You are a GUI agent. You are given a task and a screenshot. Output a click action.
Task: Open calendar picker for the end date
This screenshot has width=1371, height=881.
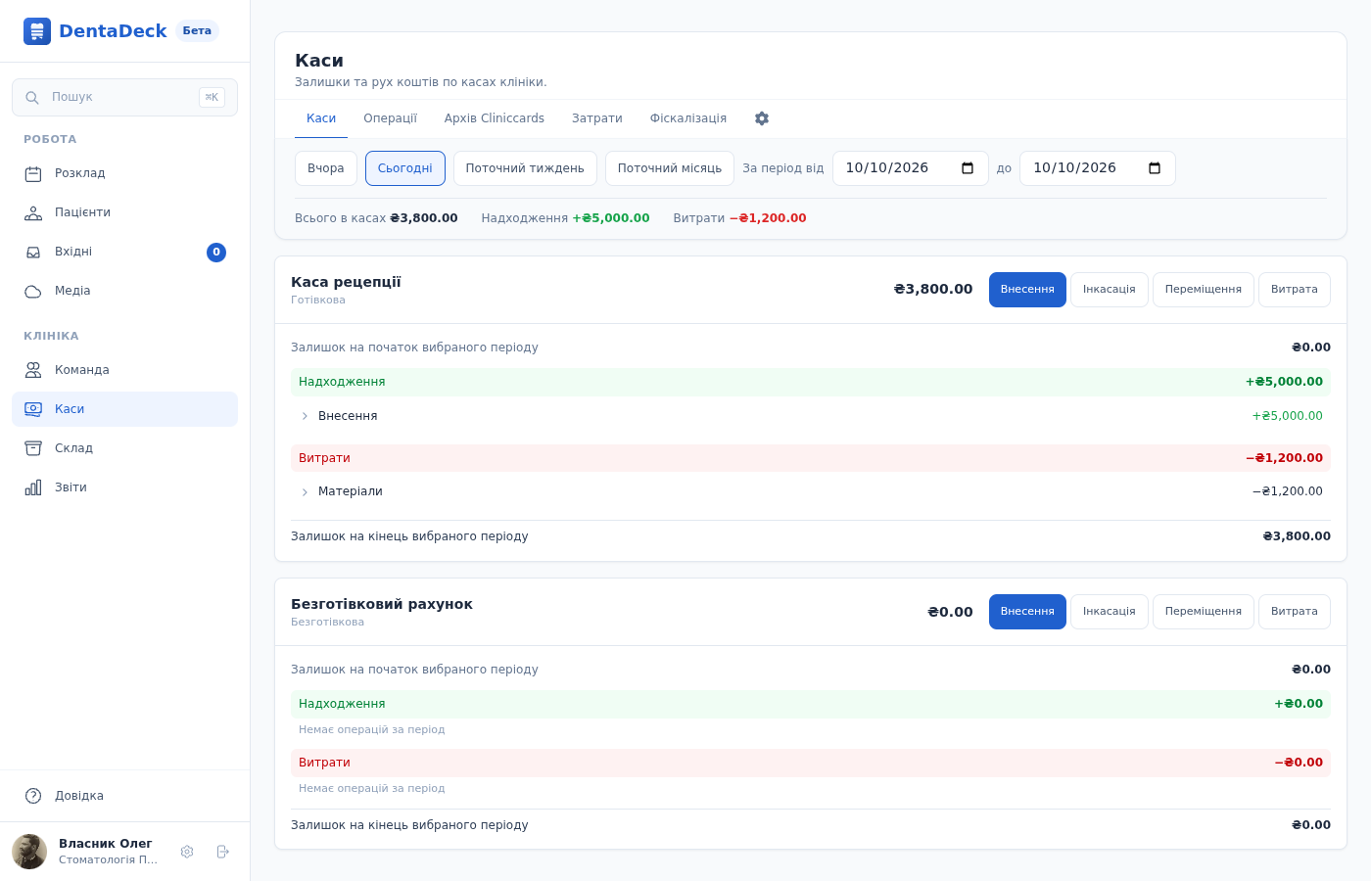point(1155,168)
